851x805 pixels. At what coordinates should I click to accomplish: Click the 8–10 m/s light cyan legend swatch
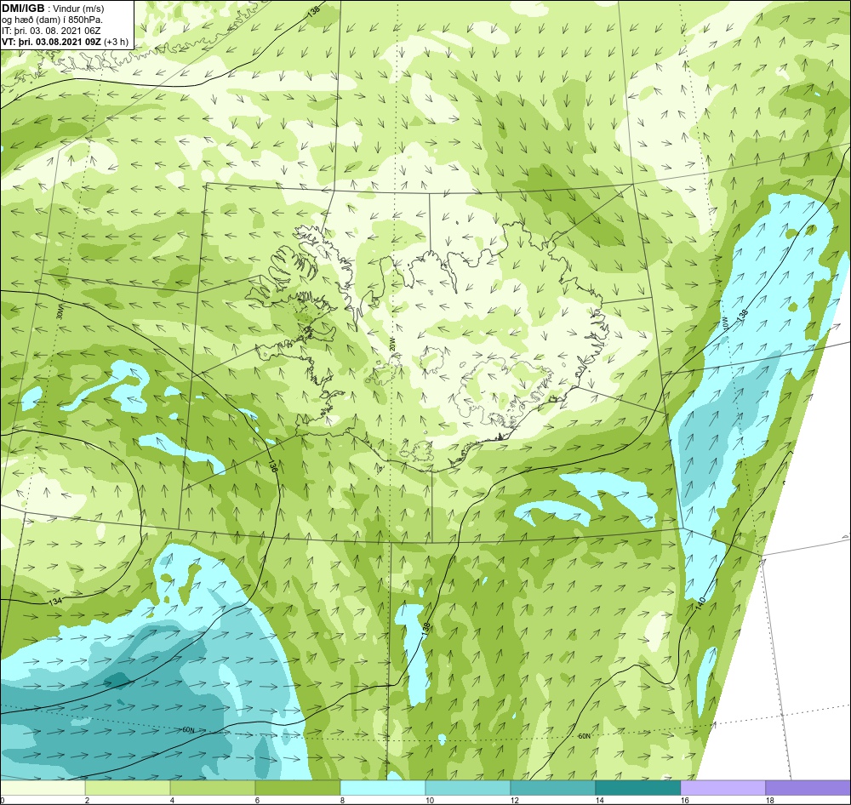tap(383, 787)
